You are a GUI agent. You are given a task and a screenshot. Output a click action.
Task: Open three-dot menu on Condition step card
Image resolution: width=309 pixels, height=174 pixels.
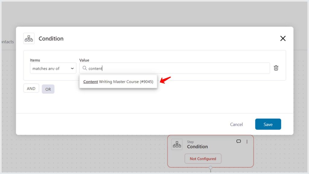coord(247,141)
